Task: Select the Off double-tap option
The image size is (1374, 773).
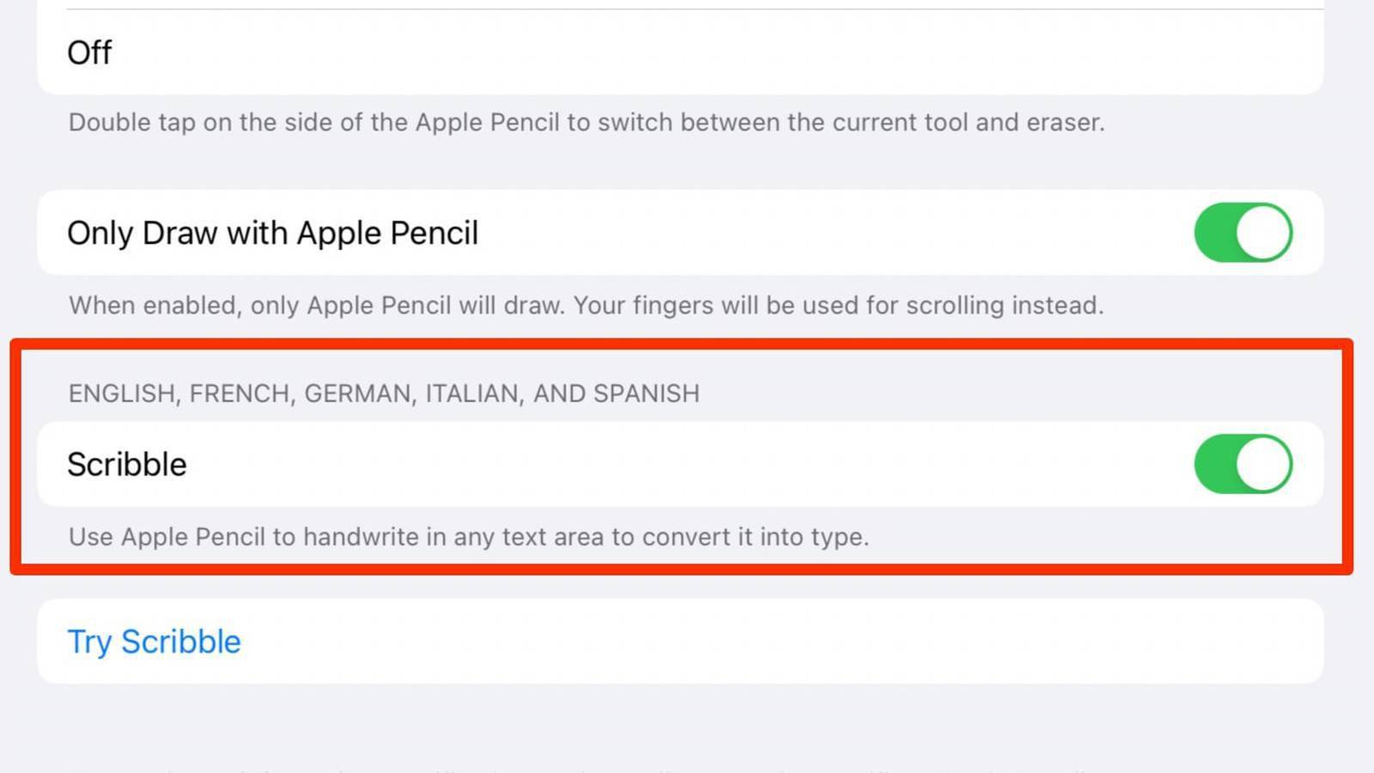Action: pyautogui.click(x=89, y=52)
